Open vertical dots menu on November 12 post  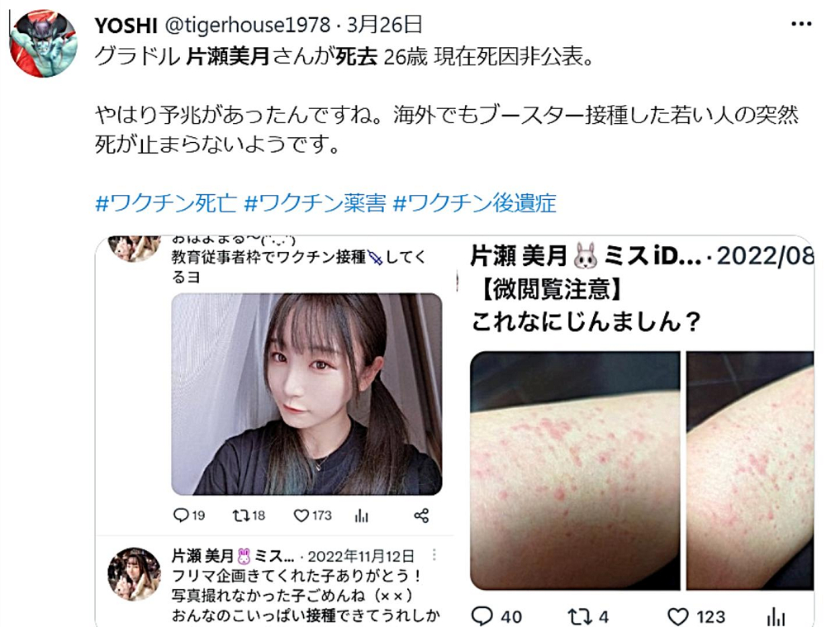coord(434,554)
